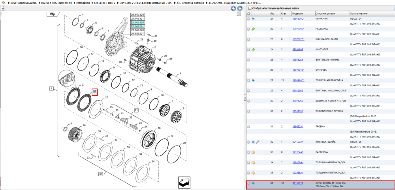The width and height of the screenshot is (395, 190).
Task: Add position 36 ДИСК МУФТЫ via circle icon
Action: point(248,183)
